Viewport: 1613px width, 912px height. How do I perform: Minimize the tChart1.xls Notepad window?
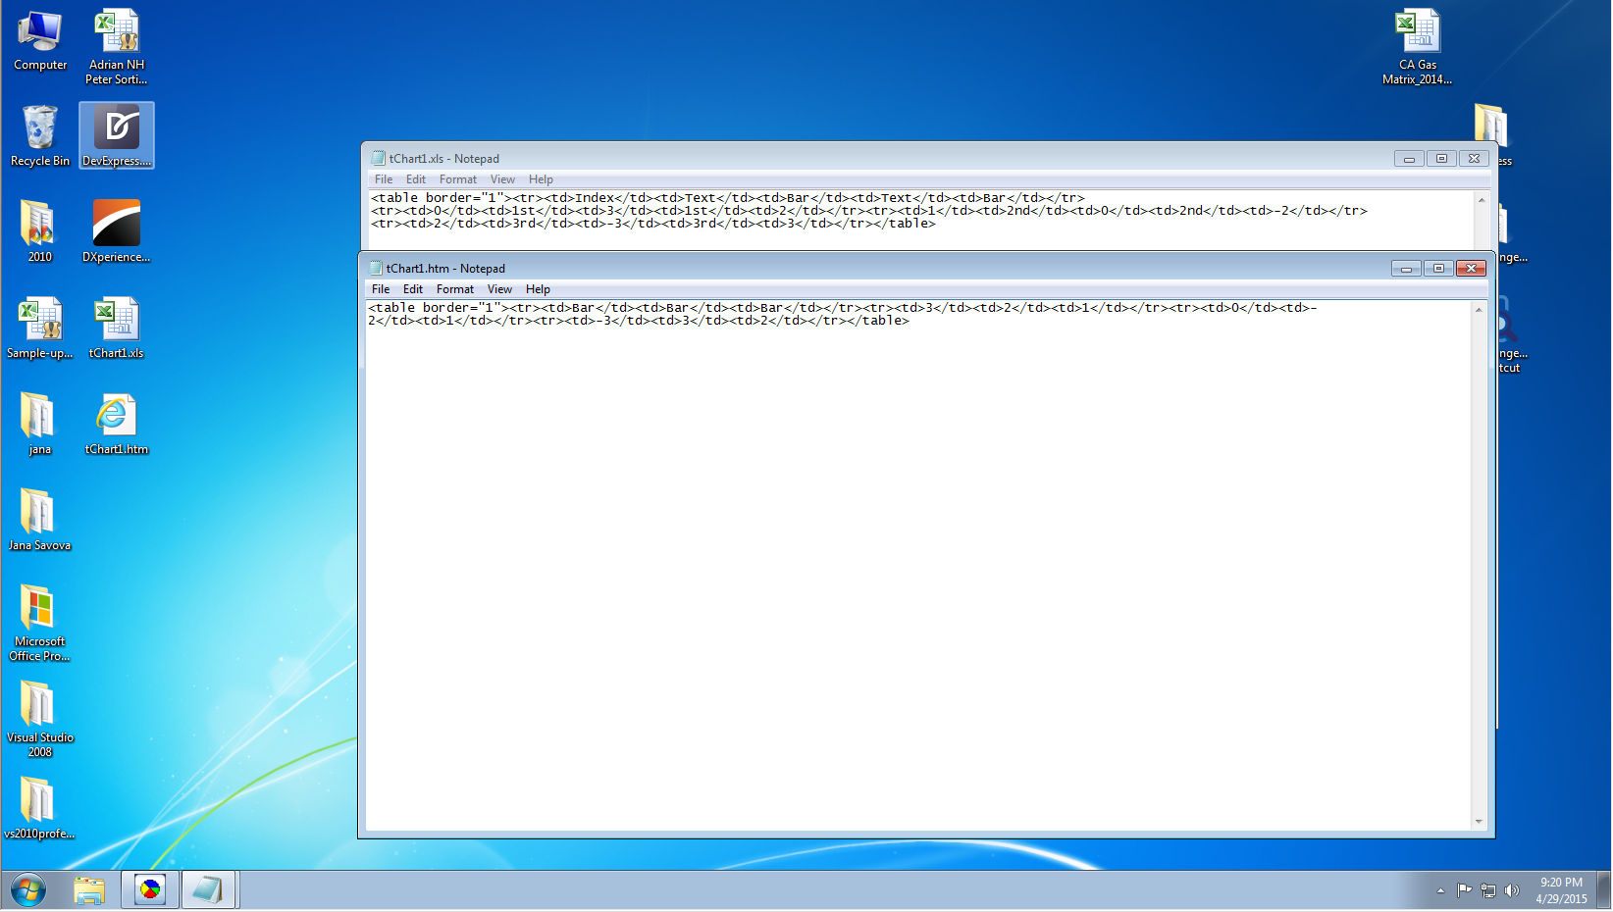tap(1409, 159)
